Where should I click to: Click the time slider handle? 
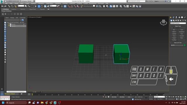pos(34,92)
